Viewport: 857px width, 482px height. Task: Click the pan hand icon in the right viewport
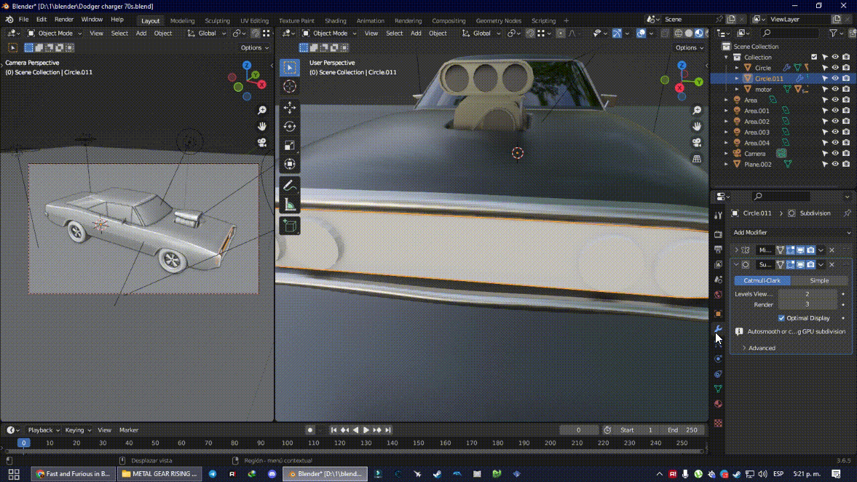pyautogui.click(x=697, y=127)
